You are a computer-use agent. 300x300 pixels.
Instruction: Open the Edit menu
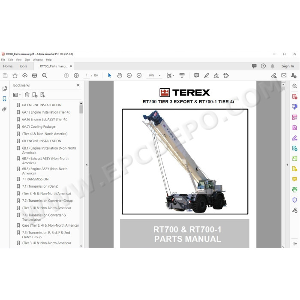11,60
